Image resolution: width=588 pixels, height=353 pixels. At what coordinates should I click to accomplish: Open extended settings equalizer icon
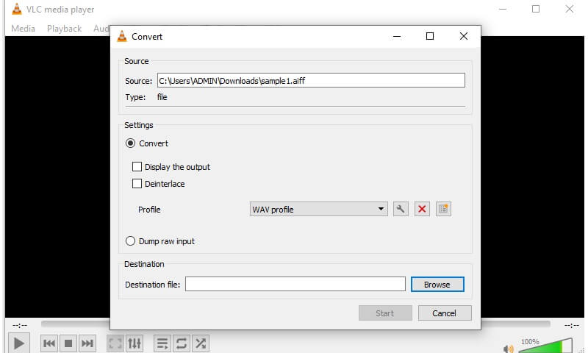point(135,343)
